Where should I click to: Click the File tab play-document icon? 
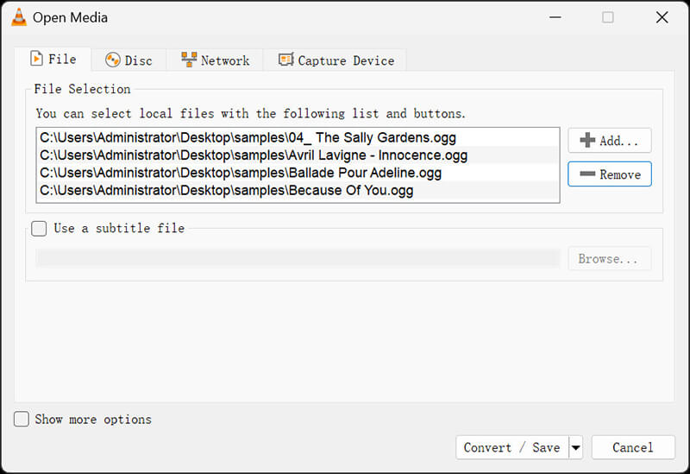[36, 59]
